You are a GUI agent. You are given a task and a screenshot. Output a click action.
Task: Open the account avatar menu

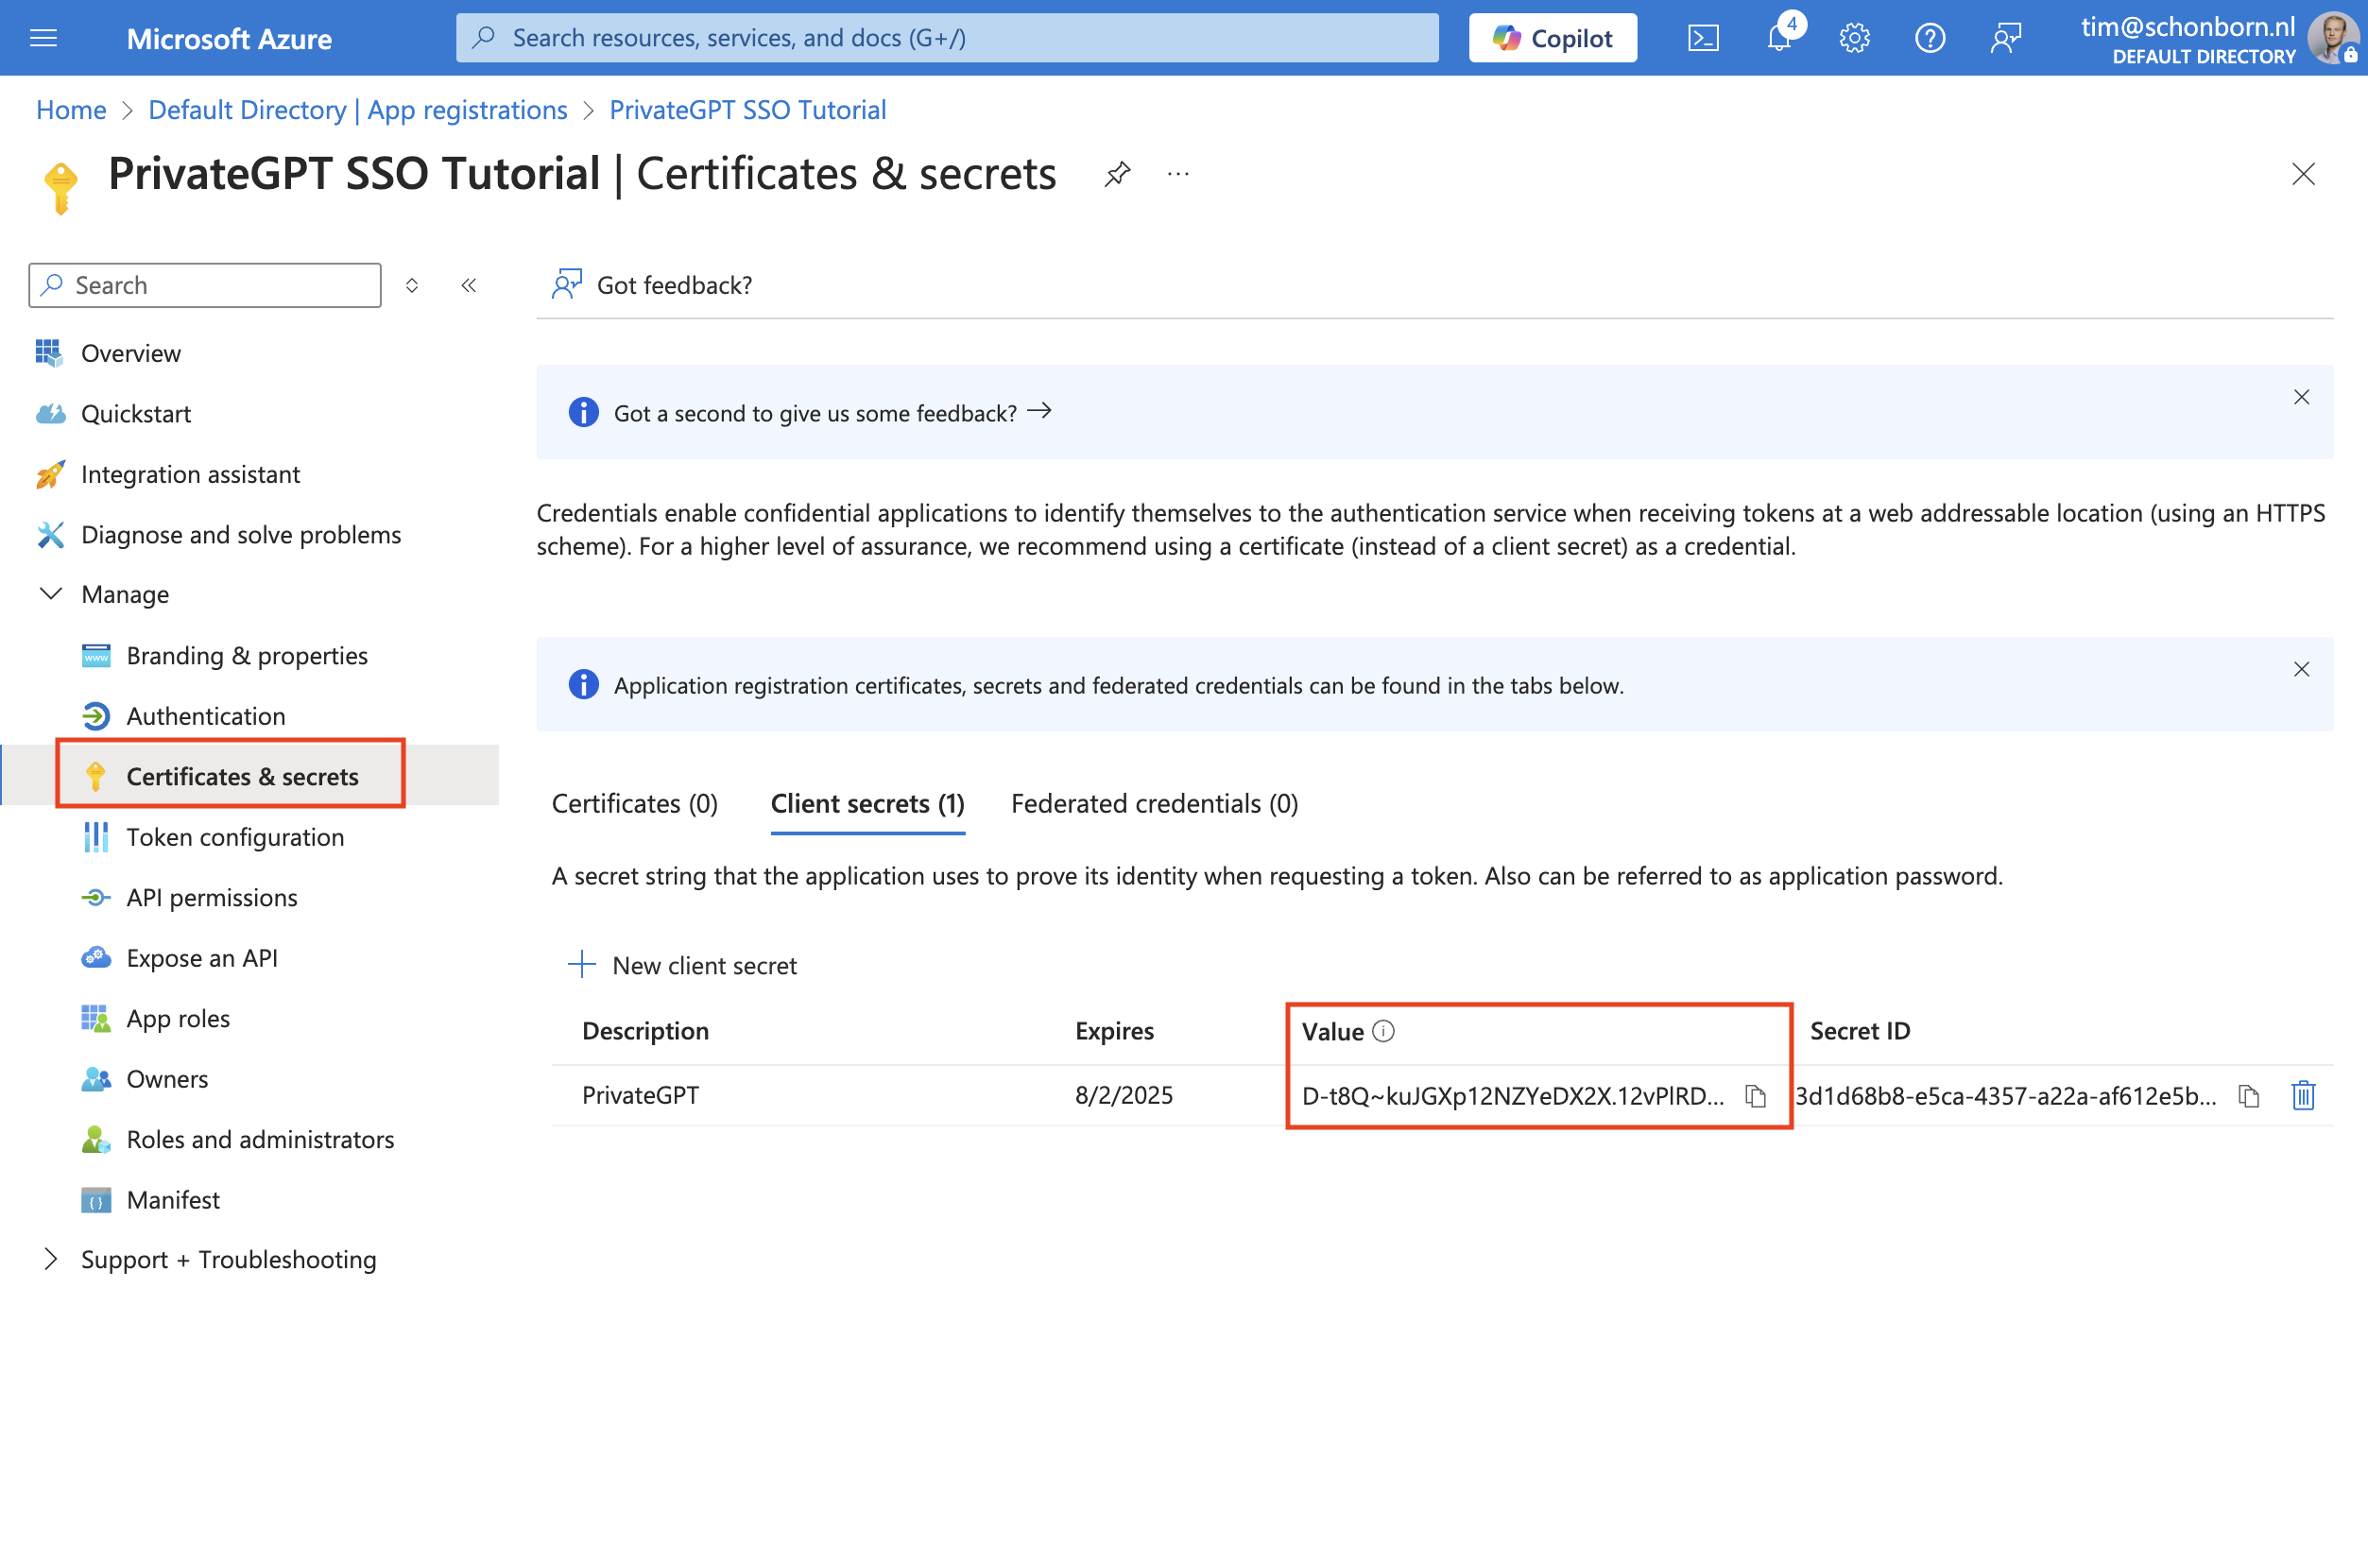2332,38
